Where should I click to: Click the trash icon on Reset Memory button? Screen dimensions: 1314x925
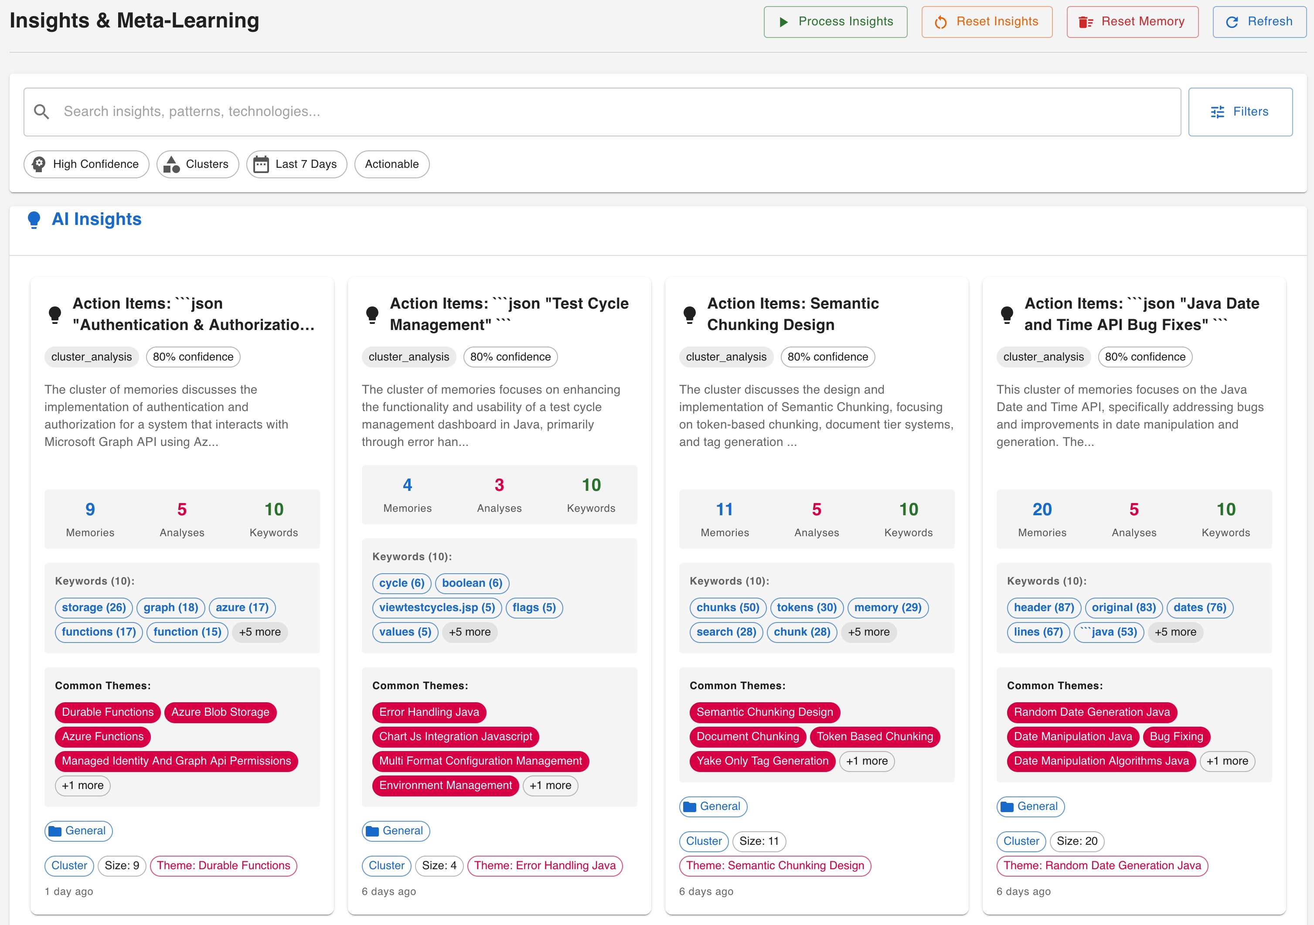[1085, 22]
